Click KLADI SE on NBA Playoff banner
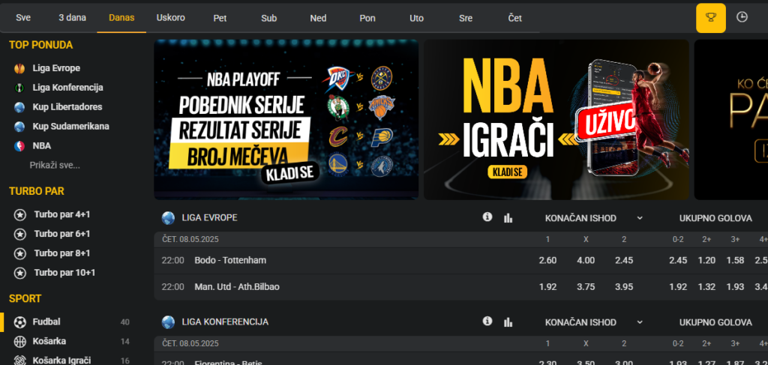Image resolution: width=768 pixels, height=365 pixels. click(x=290, y=172)
